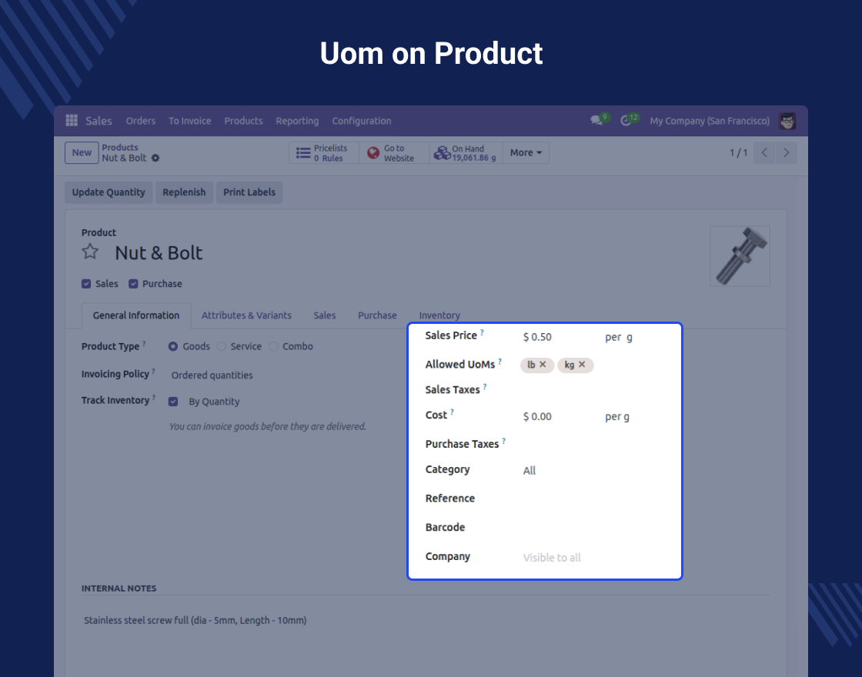Click the On Hand boxes icon
Screen dimensions: 862x677
[x=442, y=153]
